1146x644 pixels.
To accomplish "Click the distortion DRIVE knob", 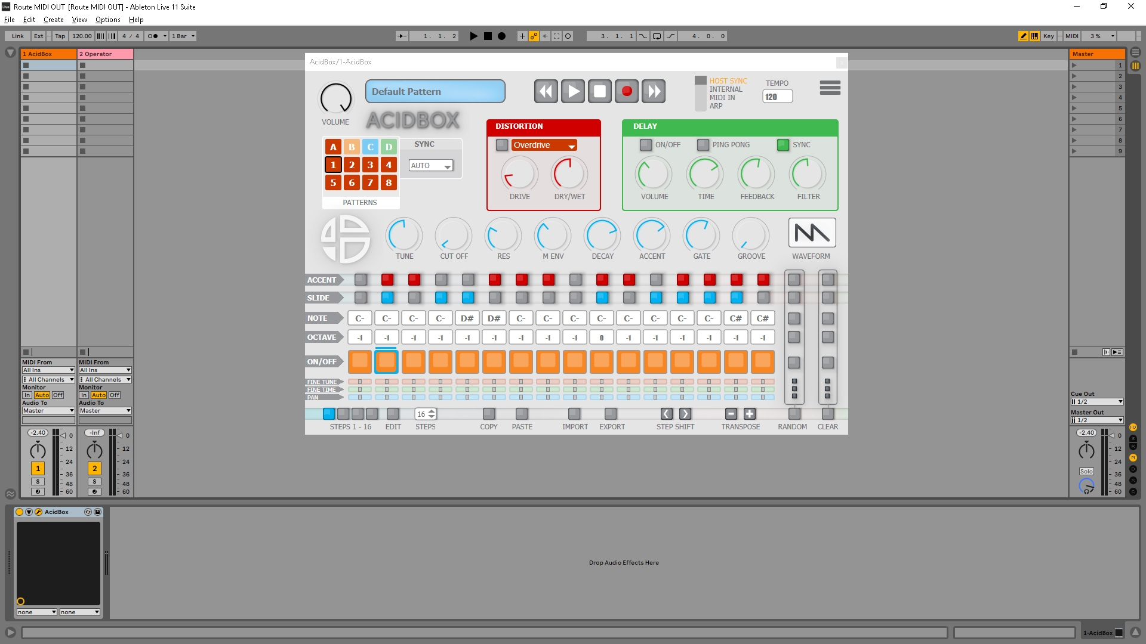I will click(519, 174).
